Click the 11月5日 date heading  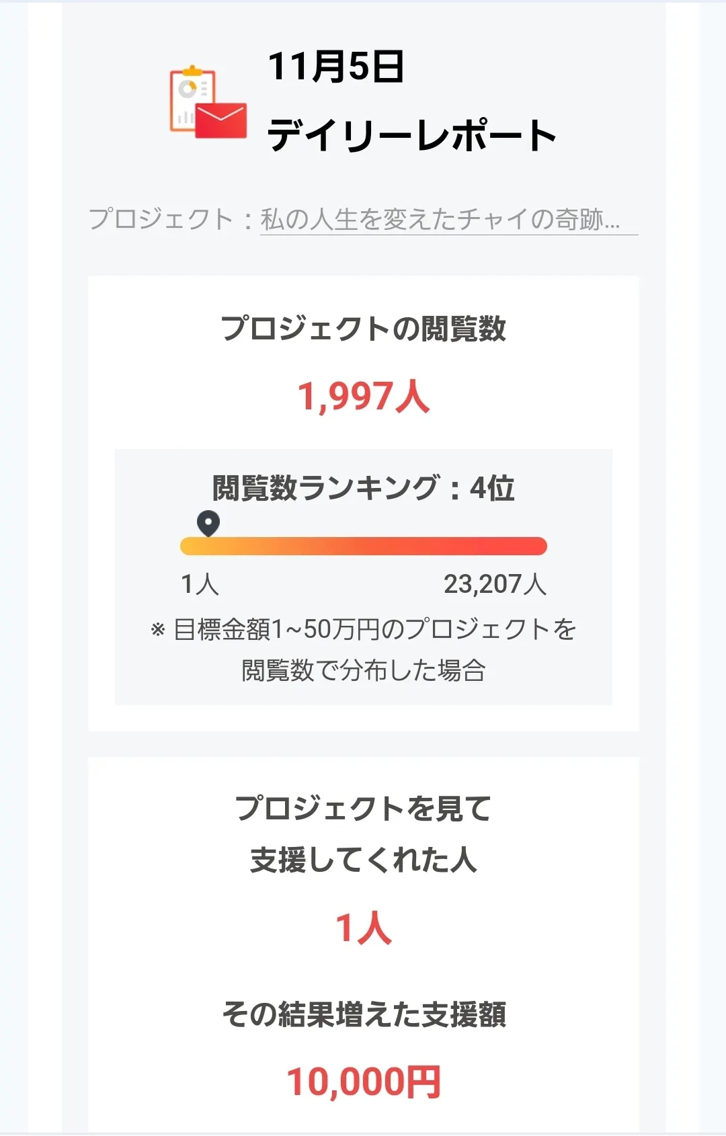(336, 67)
